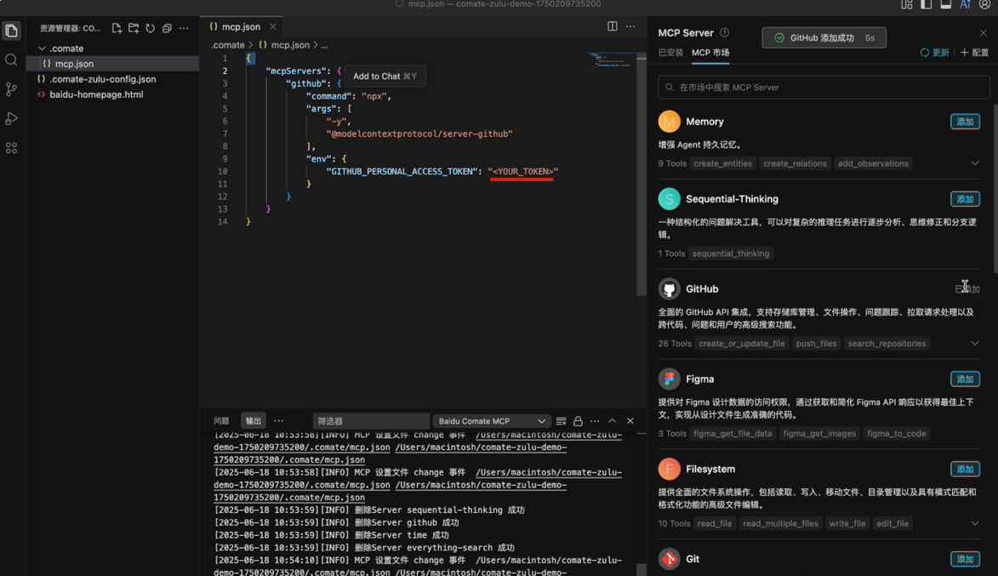Open the Explorer view in activity bar
Screen dimensions: 998x576
click(x=11, y=31)
